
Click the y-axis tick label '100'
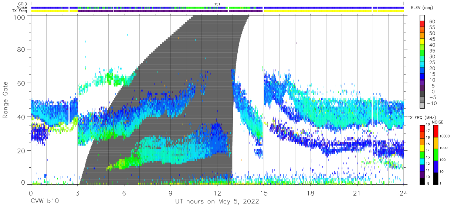20,17
